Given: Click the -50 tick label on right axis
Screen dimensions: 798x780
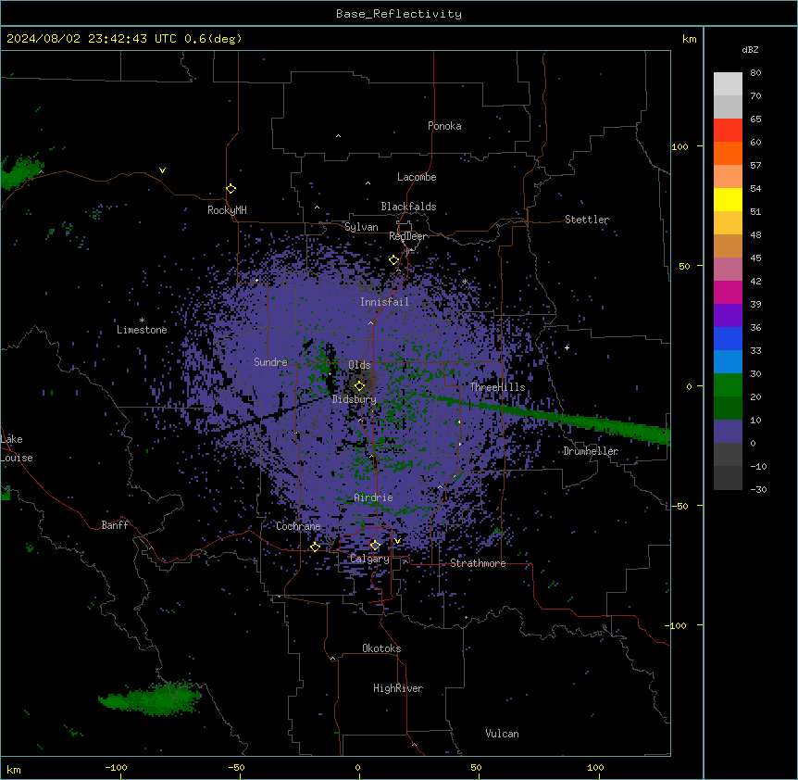Looking at the screenshot, I should [680, 506].
